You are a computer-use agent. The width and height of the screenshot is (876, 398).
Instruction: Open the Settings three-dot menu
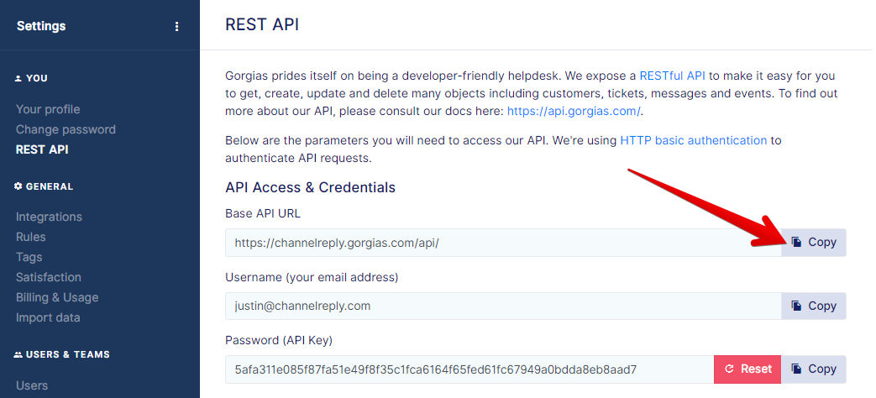click(x=176, y=26)
